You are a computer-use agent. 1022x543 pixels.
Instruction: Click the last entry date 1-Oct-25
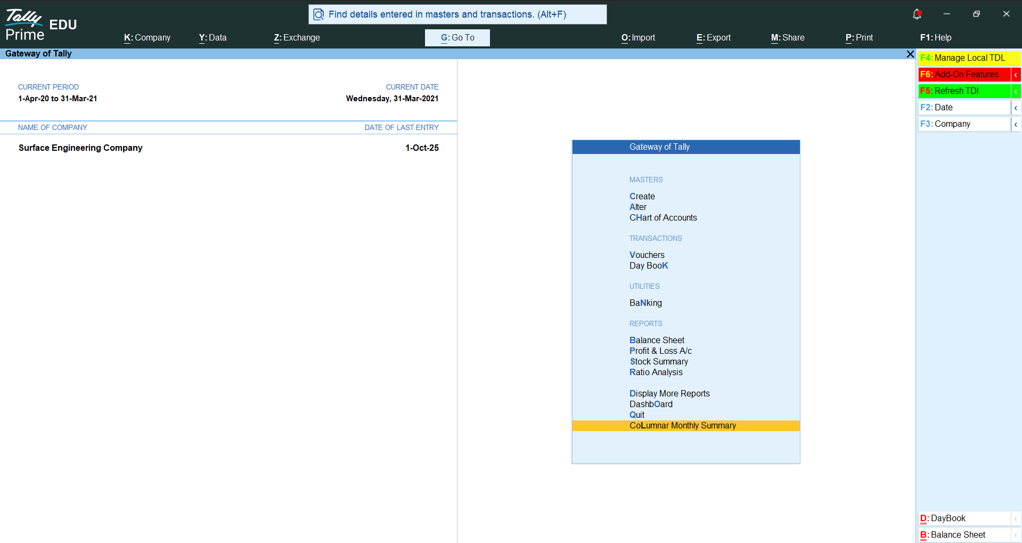click(422, 148)
